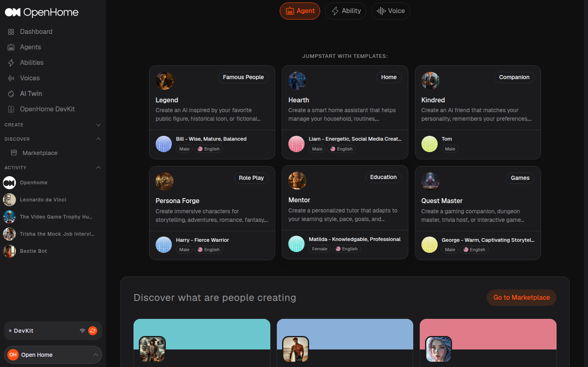
Task: Click the "Legend" template title
Action: click(x=167, y=100)
